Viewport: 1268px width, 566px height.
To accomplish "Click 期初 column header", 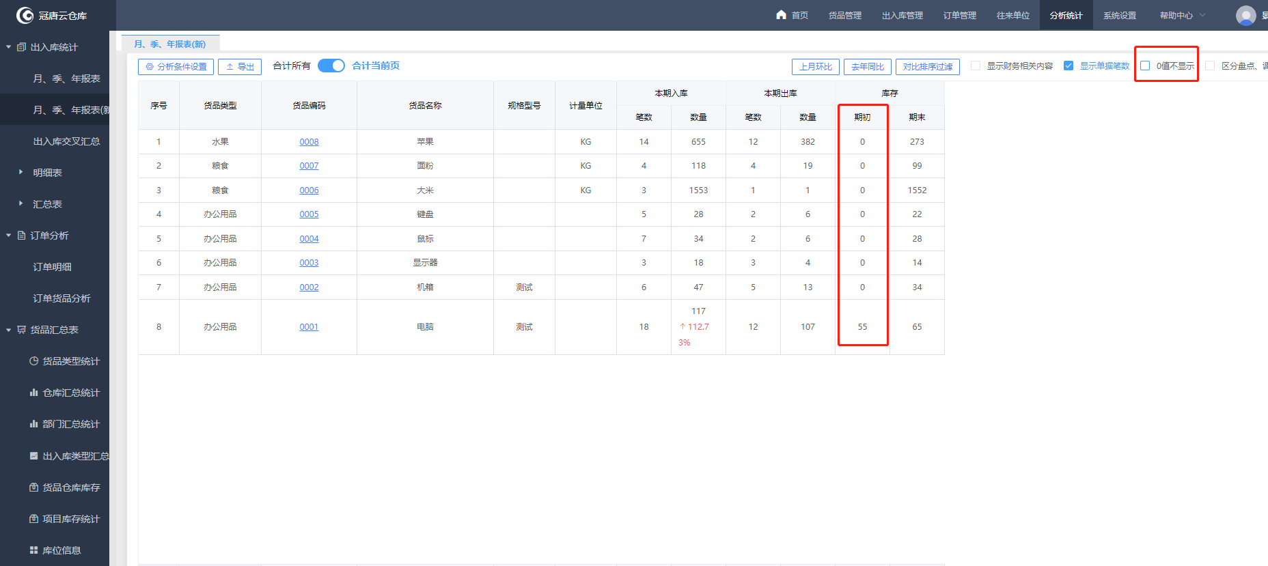I will (862, 117).
